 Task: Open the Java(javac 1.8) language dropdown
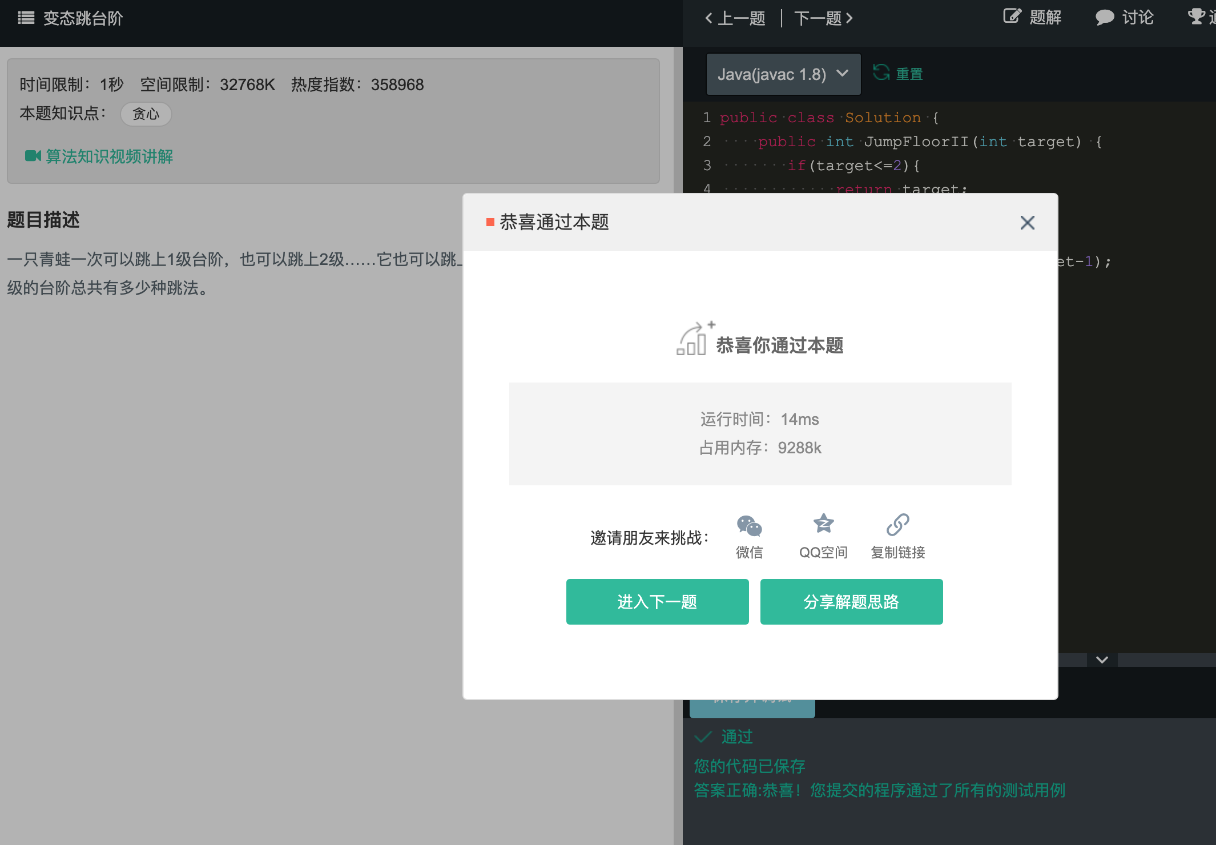coord(783,74)
